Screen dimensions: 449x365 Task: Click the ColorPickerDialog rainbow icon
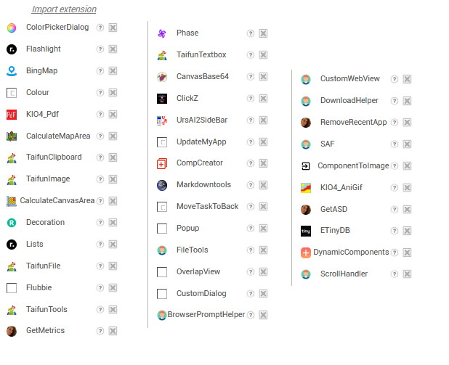(x=12, y=28)
